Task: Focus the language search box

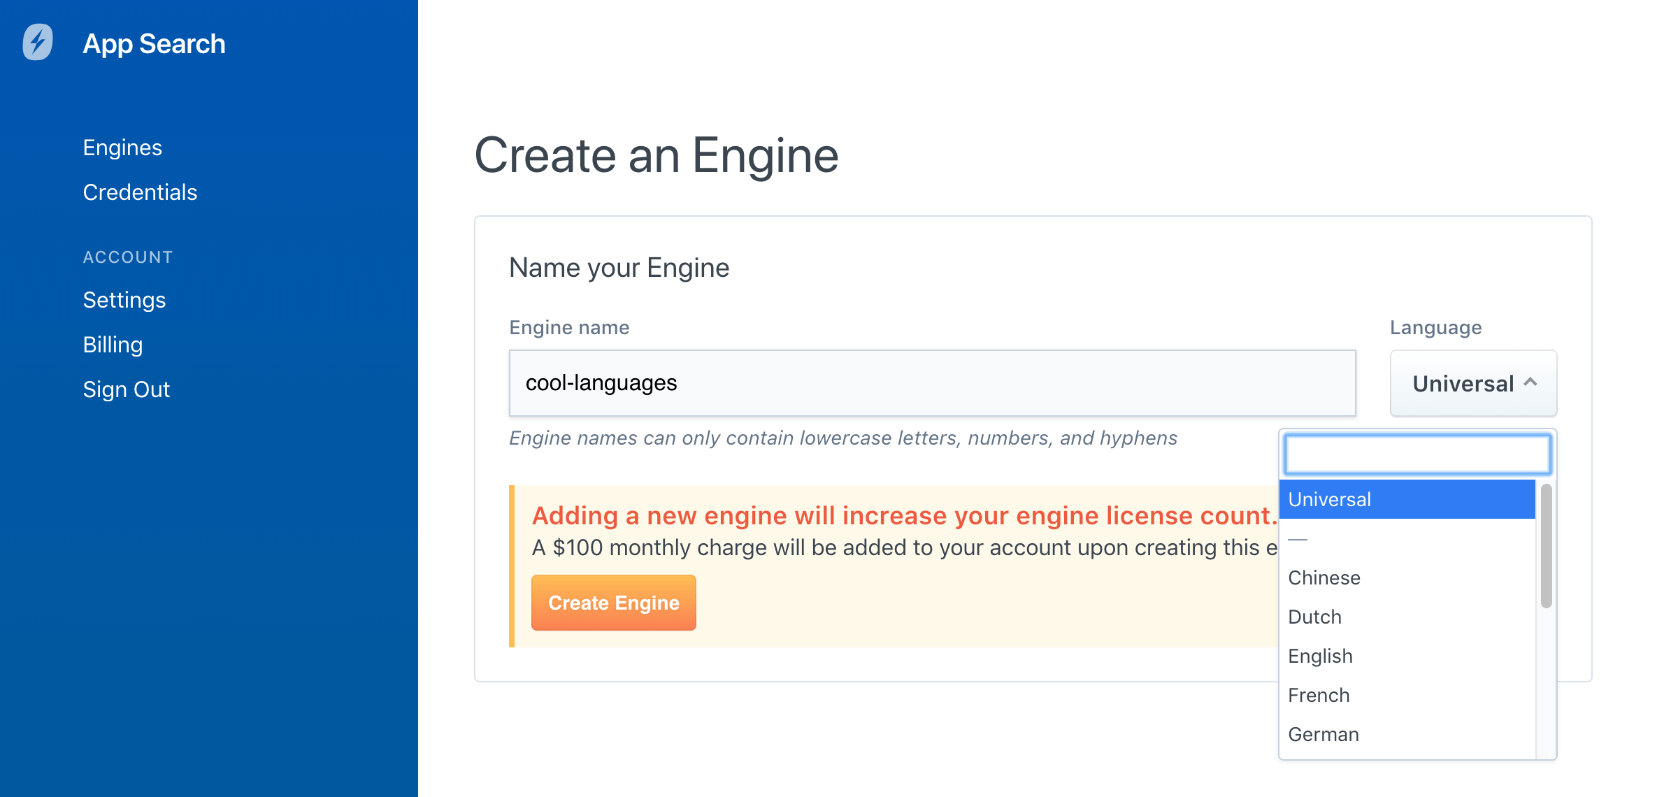Action: click(x=1416, y=454)
